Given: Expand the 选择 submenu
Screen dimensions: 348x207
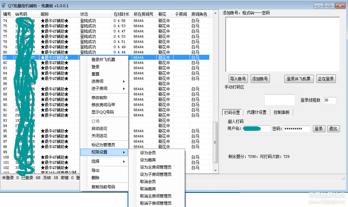Looking at the screenshot, I should [104, 161].
